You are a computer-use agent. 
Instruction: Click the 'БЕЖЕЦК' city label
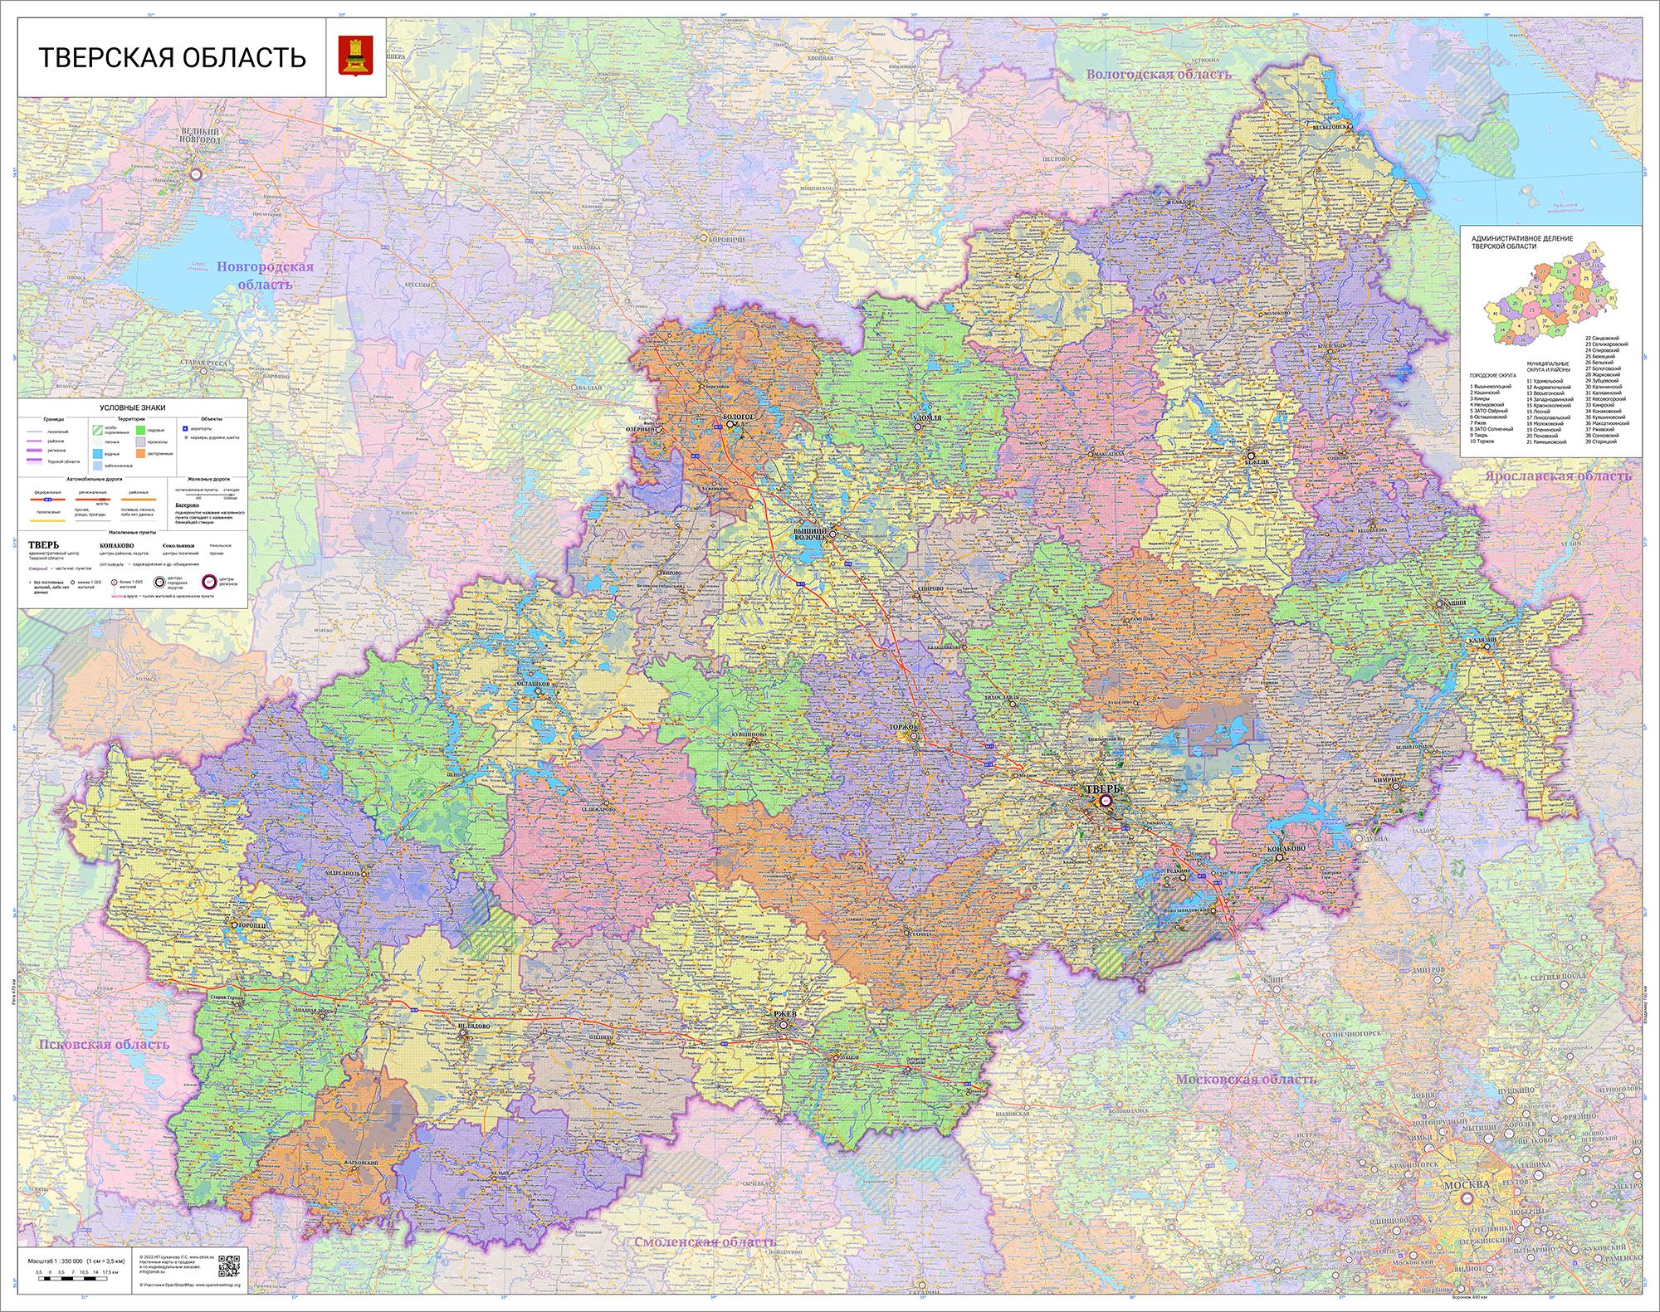pyautogui.click(x=1257, y=461)
